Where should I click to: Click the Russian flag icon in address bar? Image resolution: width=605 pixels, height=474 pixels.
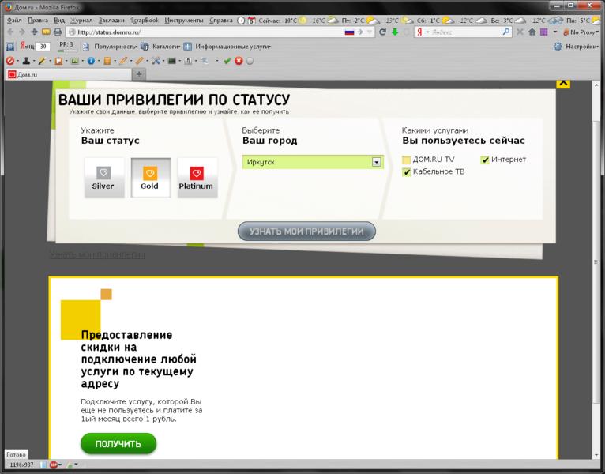click(349, 32)
